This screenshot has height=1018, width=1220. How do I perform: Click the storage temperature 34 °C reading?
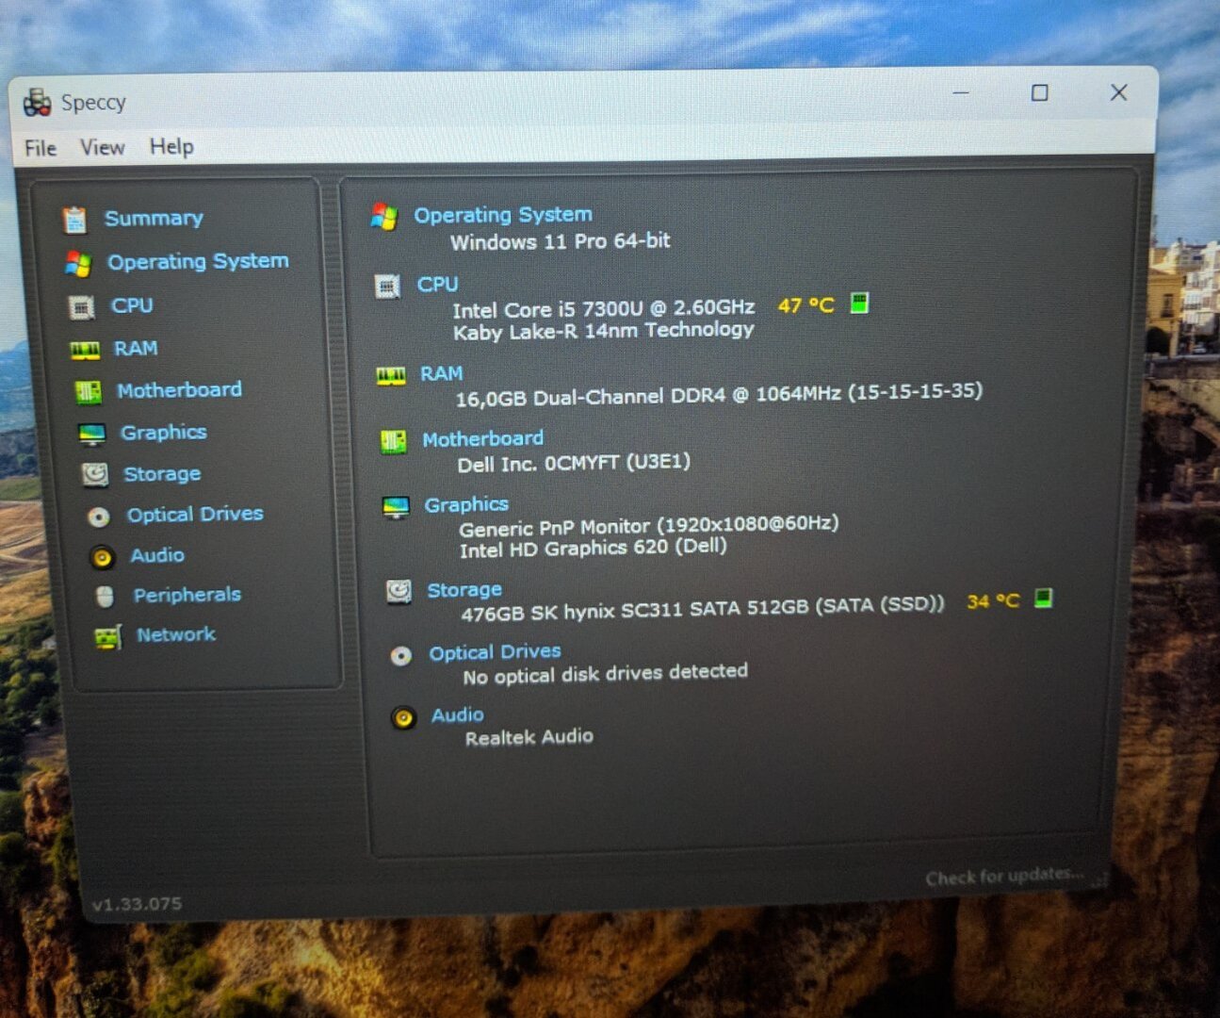click(x=994, y=600)
